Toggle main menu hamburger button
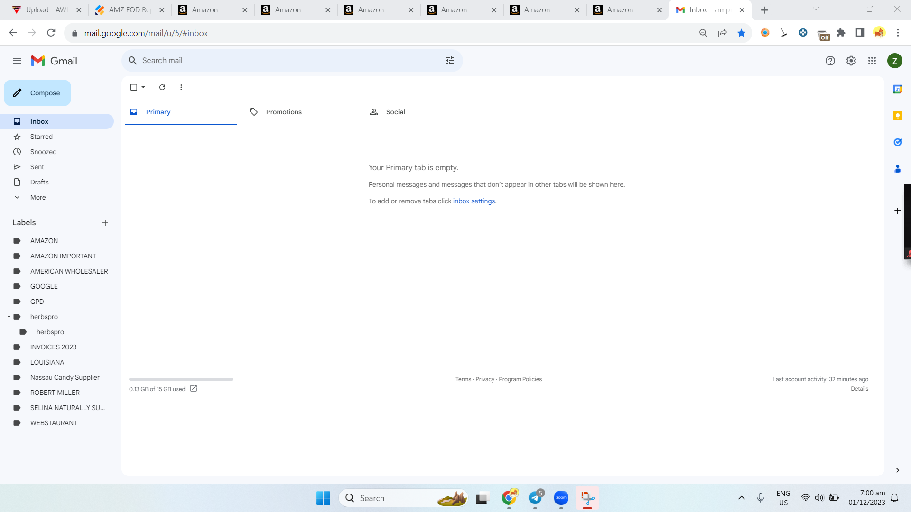The image size is (911, 512). [17, 61]
